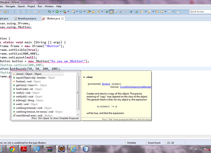This screenshot has width=211, height=153.
Task: Click the Quick Access search field
Action: (200, 12)
